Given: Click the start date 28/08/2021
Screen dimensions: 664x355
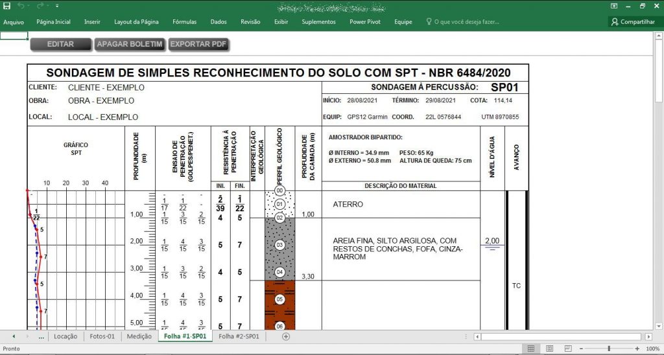Looking at the screenshot, I should (x=362, y=100).
